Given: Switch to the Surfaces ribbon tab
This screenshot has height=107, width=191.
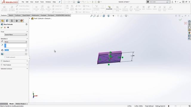Looking at the screenshot, I should tap(18, 15).
